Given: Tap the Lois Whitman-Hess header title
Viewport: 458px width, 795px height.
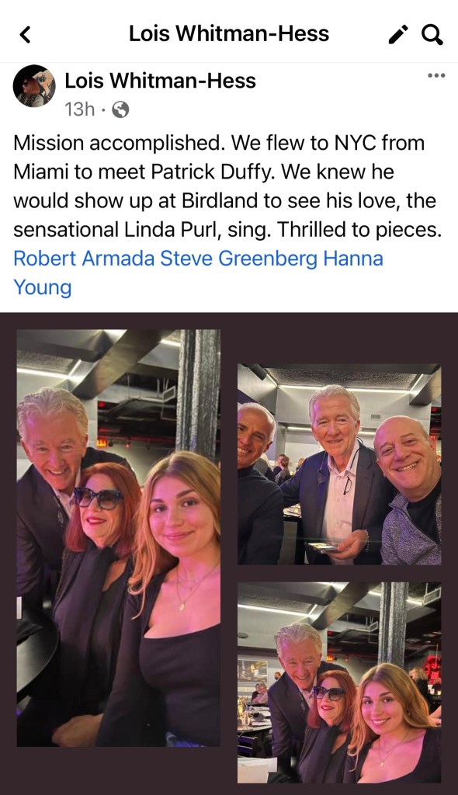Looking at the screenshot, I should 229,33.
